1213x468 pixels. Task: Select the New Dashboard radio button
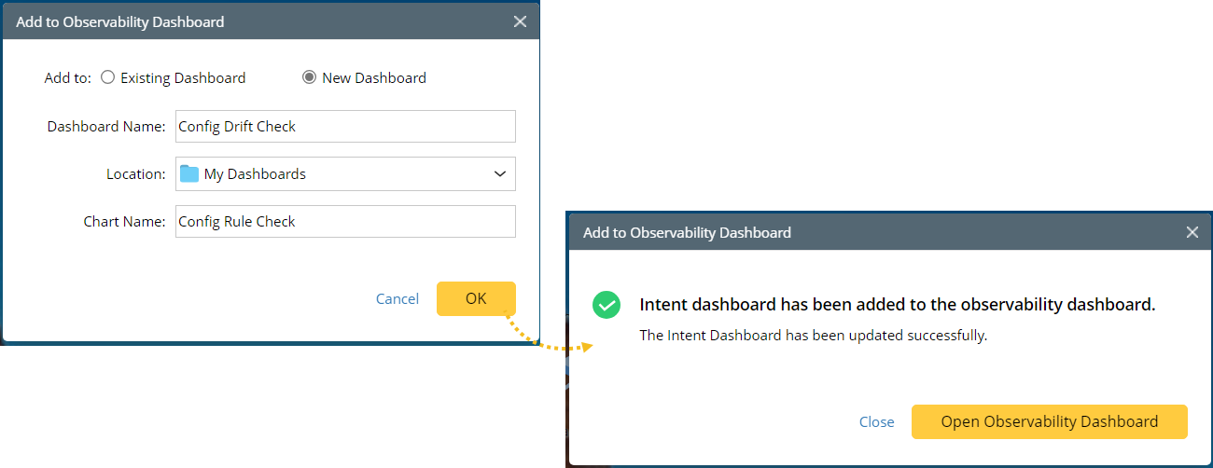(x=309, y=77)
